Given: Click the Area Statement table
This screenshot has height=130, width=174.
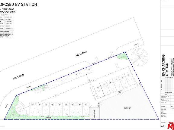Looking at the screenshot, I should pyautogui.click(x=7, y=22).
